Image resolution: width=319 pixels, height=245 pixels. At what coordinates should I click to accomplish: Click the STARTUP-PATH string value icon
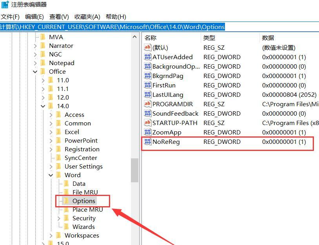(147, 122)
